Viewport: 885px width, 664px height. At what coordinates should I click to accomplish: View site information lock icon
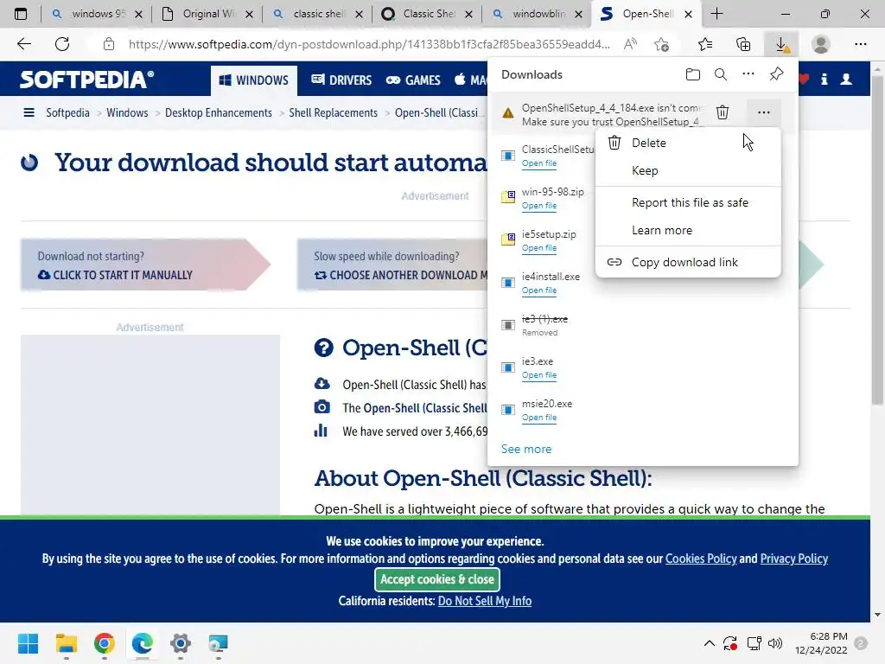pyautogui.click(x=109, y=44)
